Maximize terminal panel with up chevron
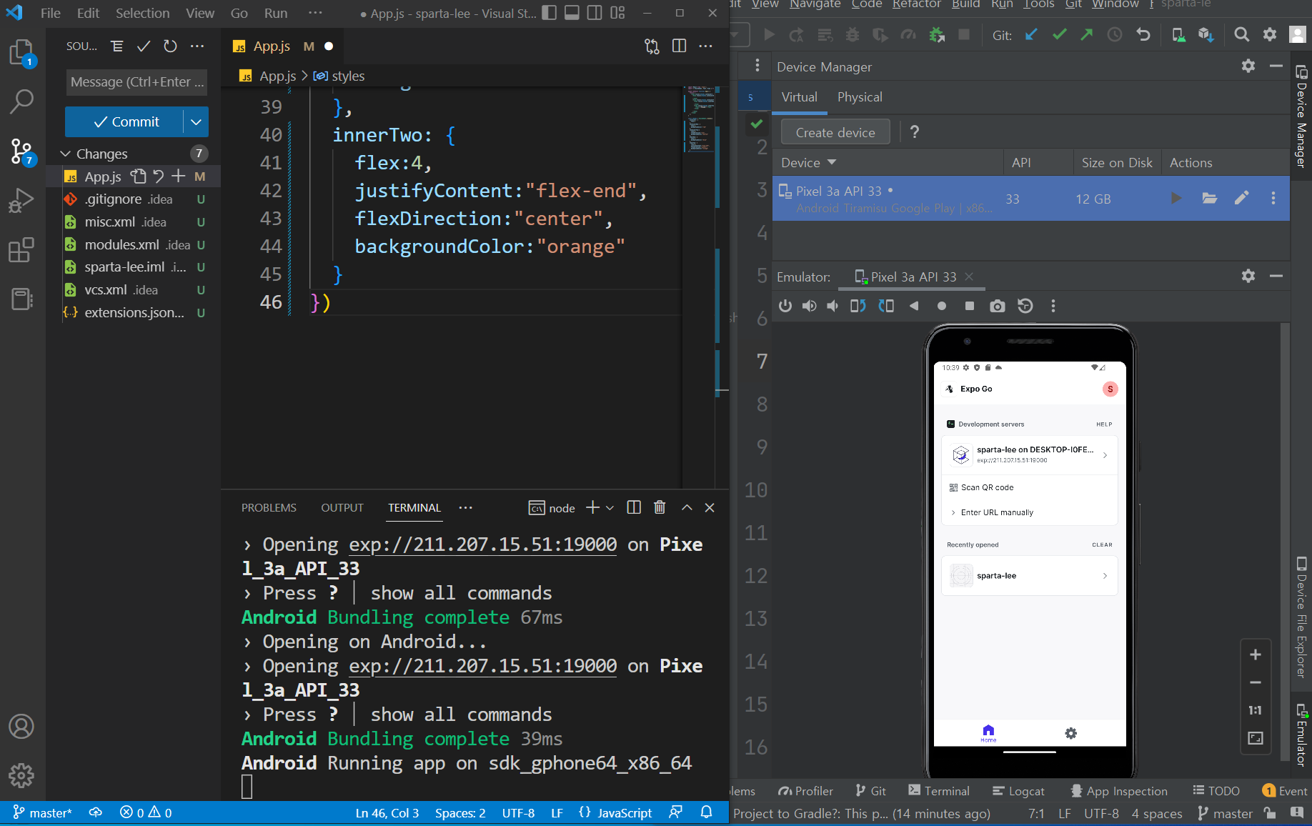This screenshot has height=826, width=1312. click(687, 507)
